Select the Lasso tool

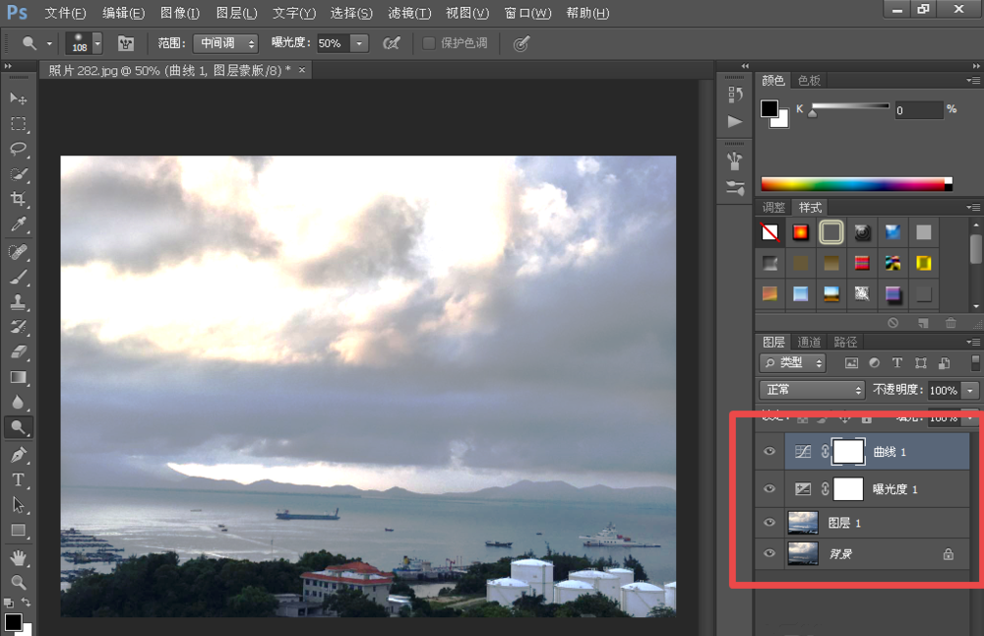19,149
